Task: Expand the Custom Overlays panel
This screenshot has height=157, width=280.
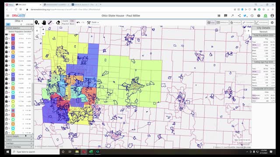Action: [19, 147]
